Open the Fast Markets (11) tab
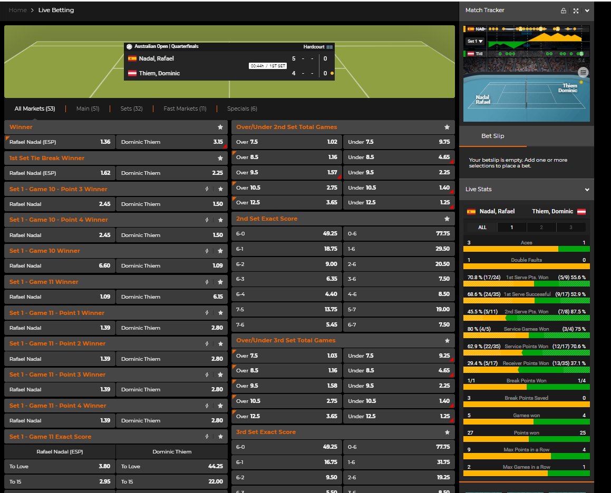This screenshot has height=493, width=611. (x=185, y=109)
